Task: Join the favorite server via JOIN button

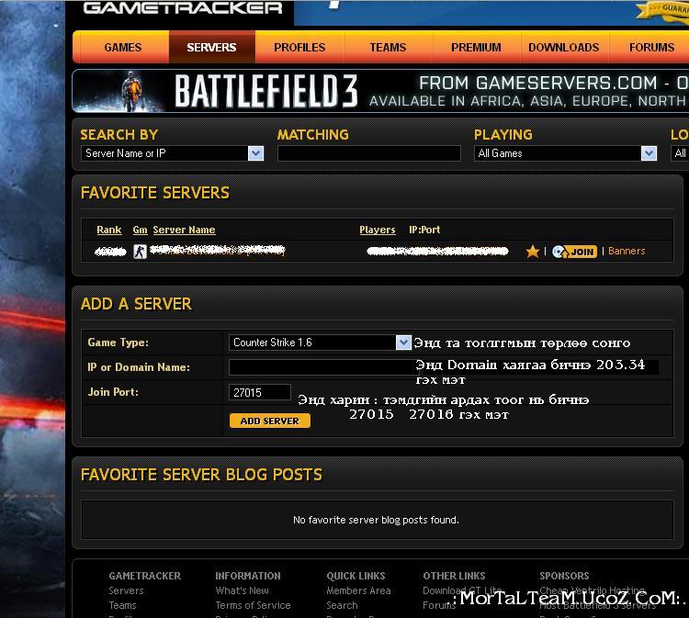Action: click(574, 252)
